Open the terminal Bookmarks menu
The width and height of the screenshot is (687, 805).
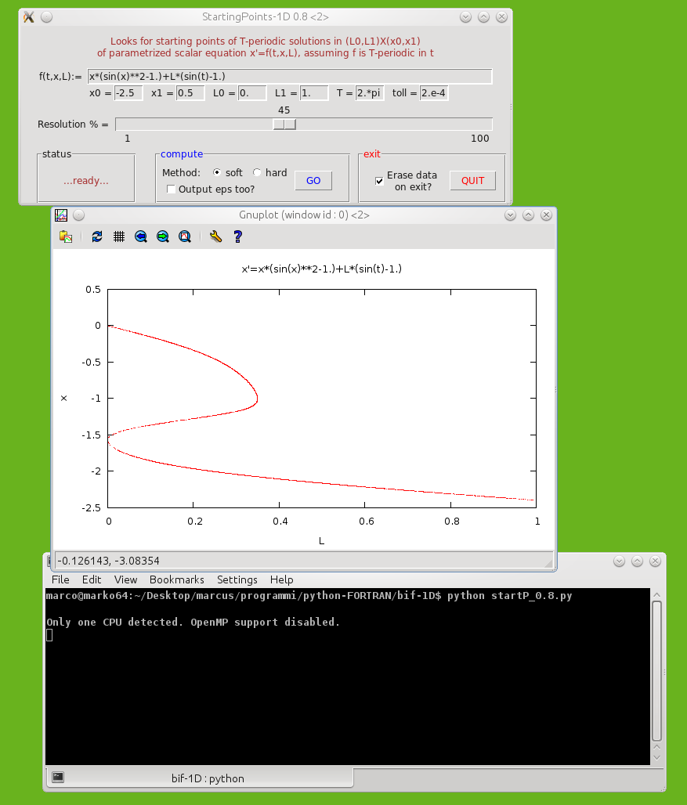coord(177,579)
